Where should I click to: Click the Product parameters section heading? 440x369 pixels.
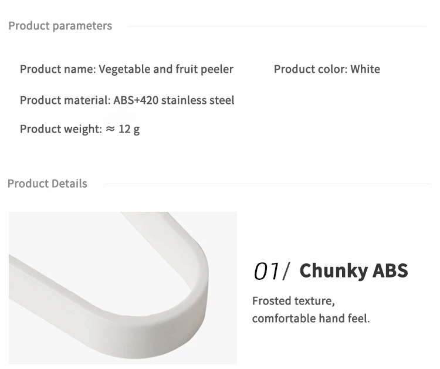(60, 26)
